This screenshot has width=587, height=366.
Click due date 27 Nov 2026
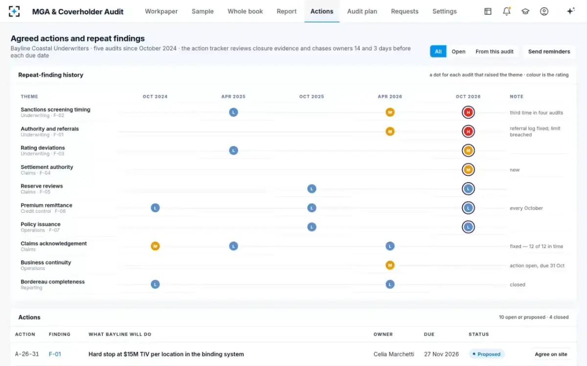click(x=441, y=354)
